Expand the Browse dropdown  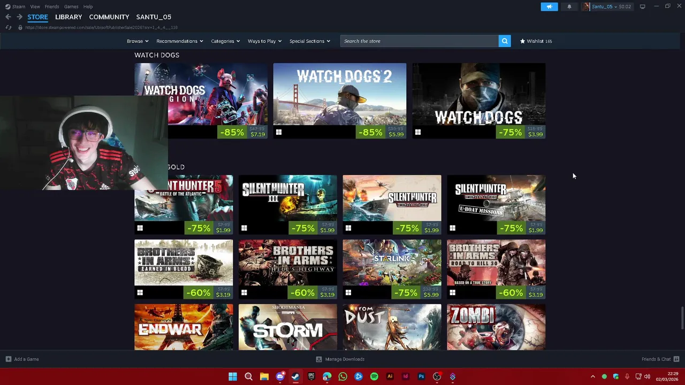click(138, 41)
